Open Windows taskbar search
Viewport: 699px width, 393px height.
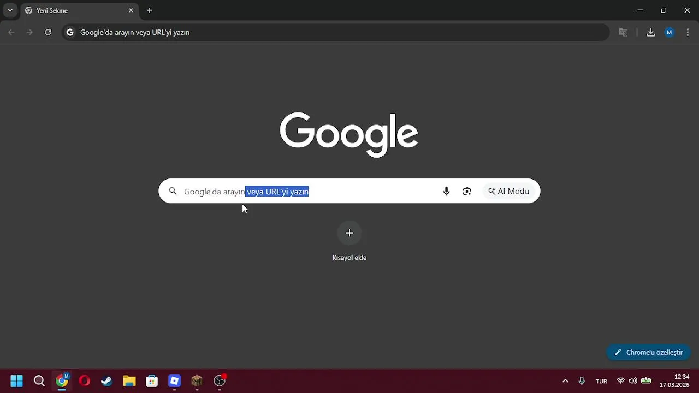[39, 381]
